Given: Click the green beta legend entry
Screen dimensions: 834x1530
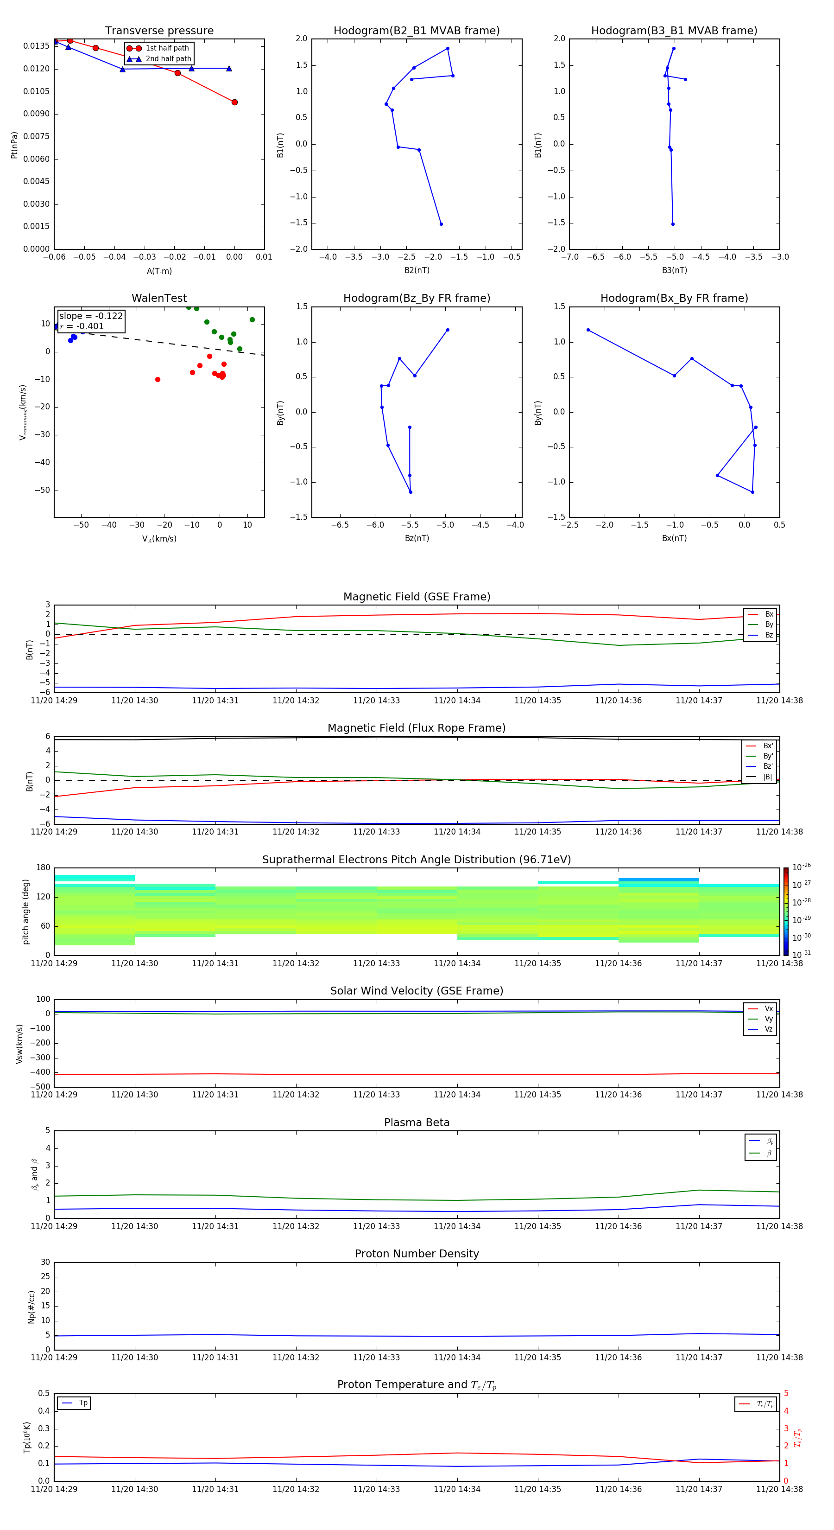Looking at the screenshot, I should point(761,1153).
